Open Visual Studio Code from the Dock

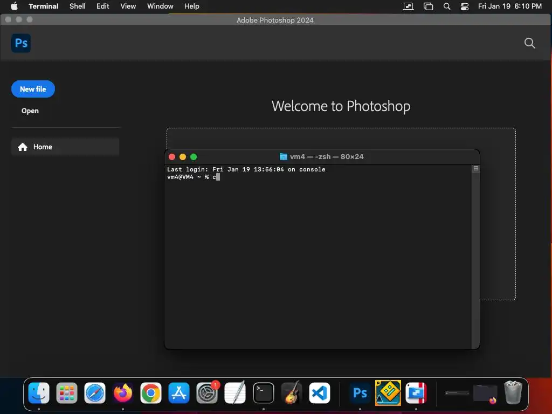320,393
